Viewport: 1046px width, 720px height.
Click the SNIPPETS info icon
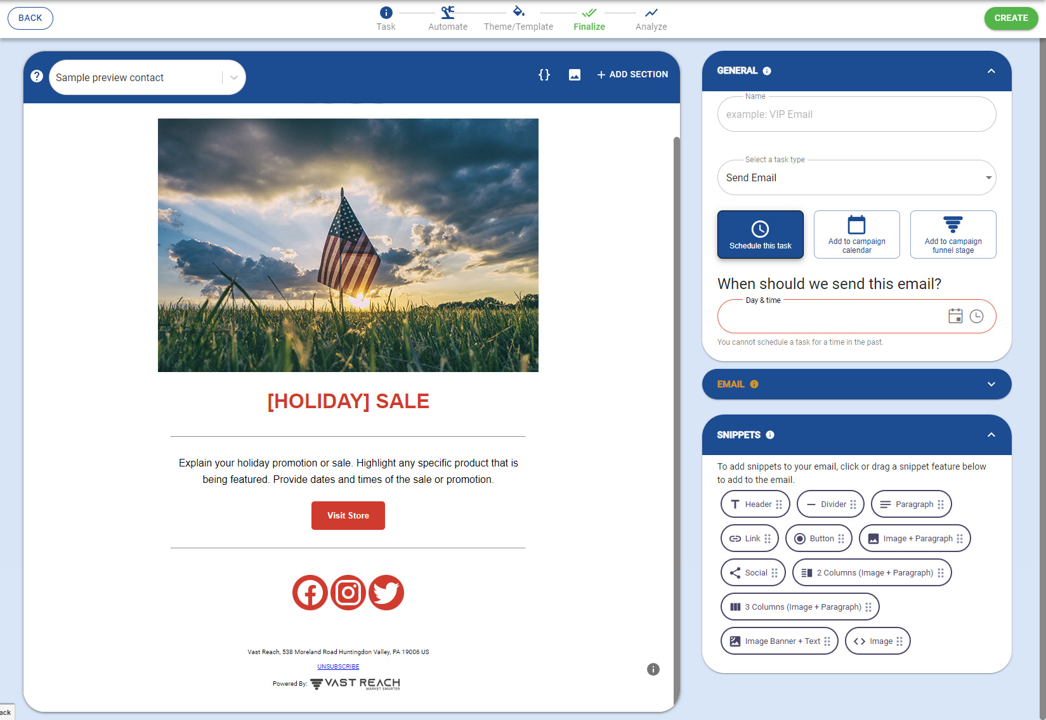pyautogui.click(x=770, y=435)
